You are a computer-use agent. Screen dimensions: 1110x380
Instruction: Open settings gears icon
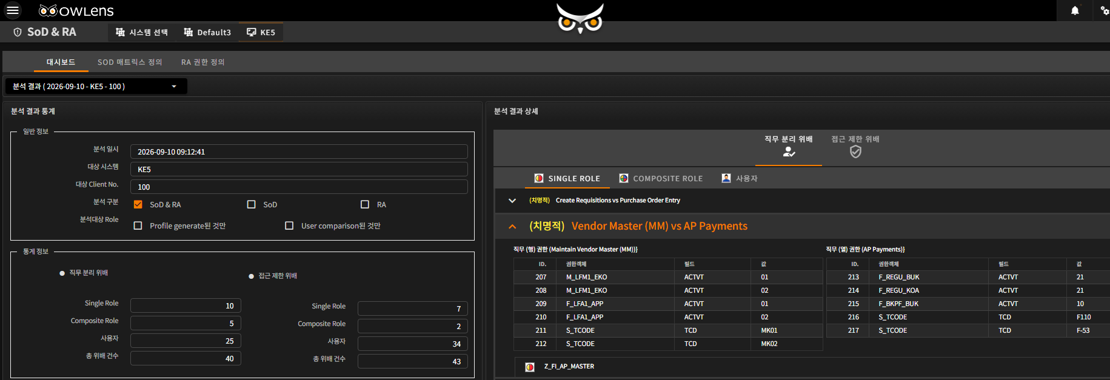point(1105,10)
